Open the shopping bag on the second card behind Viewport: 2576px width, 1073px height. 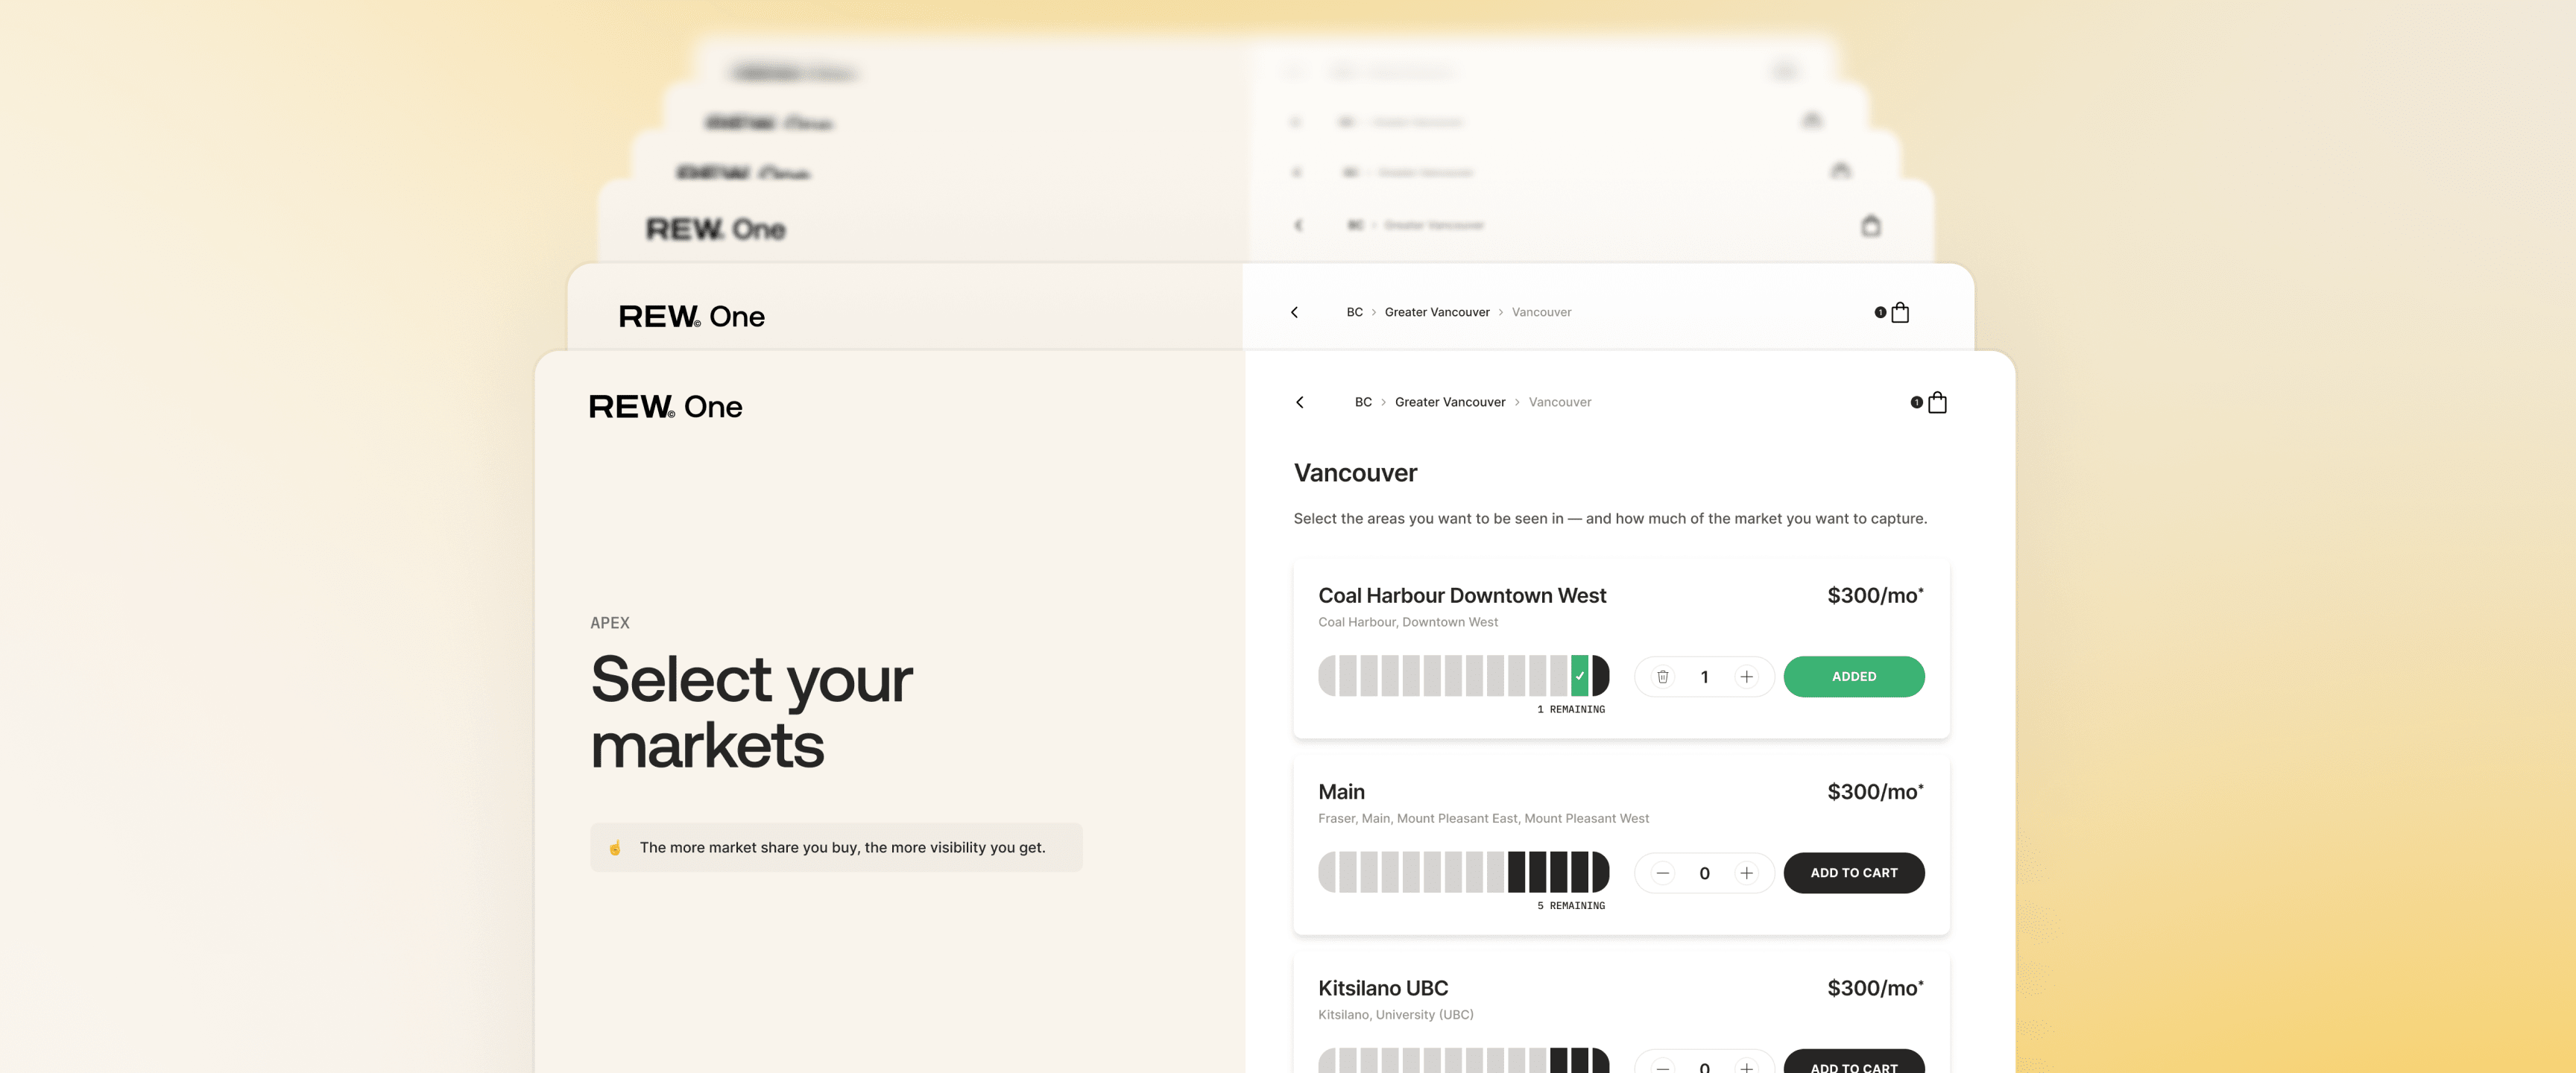pos(1900,312)
